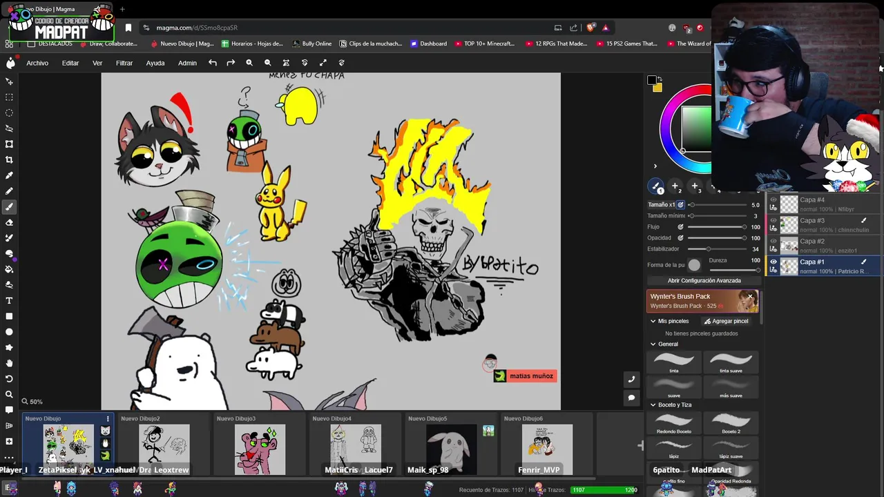Toggle pressure control for Opacidad
Viewport: 884px width, 497px height.
[680, 237]
